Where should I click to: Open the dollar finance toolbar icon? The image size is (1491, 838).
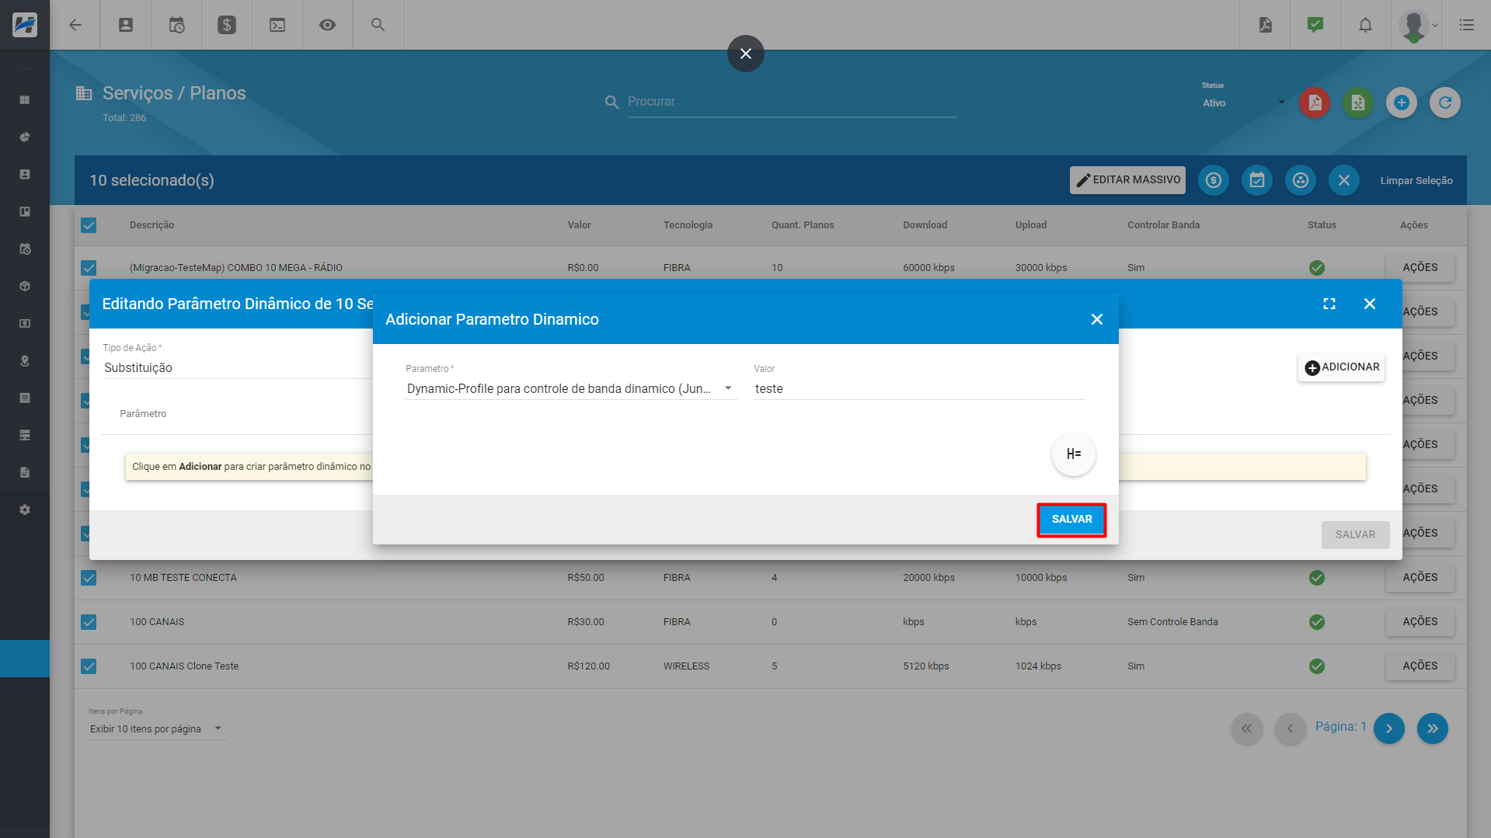(x=227, y=25)
